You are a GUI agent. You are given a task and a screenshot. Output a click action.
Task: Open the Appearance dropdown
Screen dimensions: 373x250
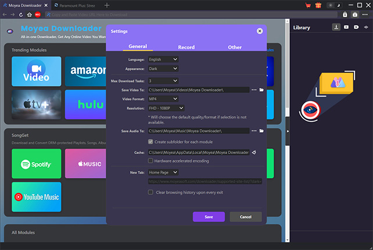[x=163, y=69]
